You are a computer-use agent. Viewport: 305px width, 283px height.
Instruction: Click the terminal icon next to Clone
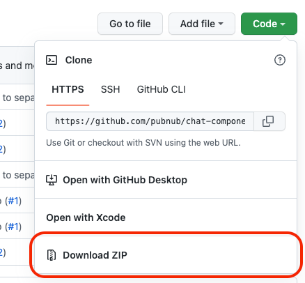tap(52, 60)
